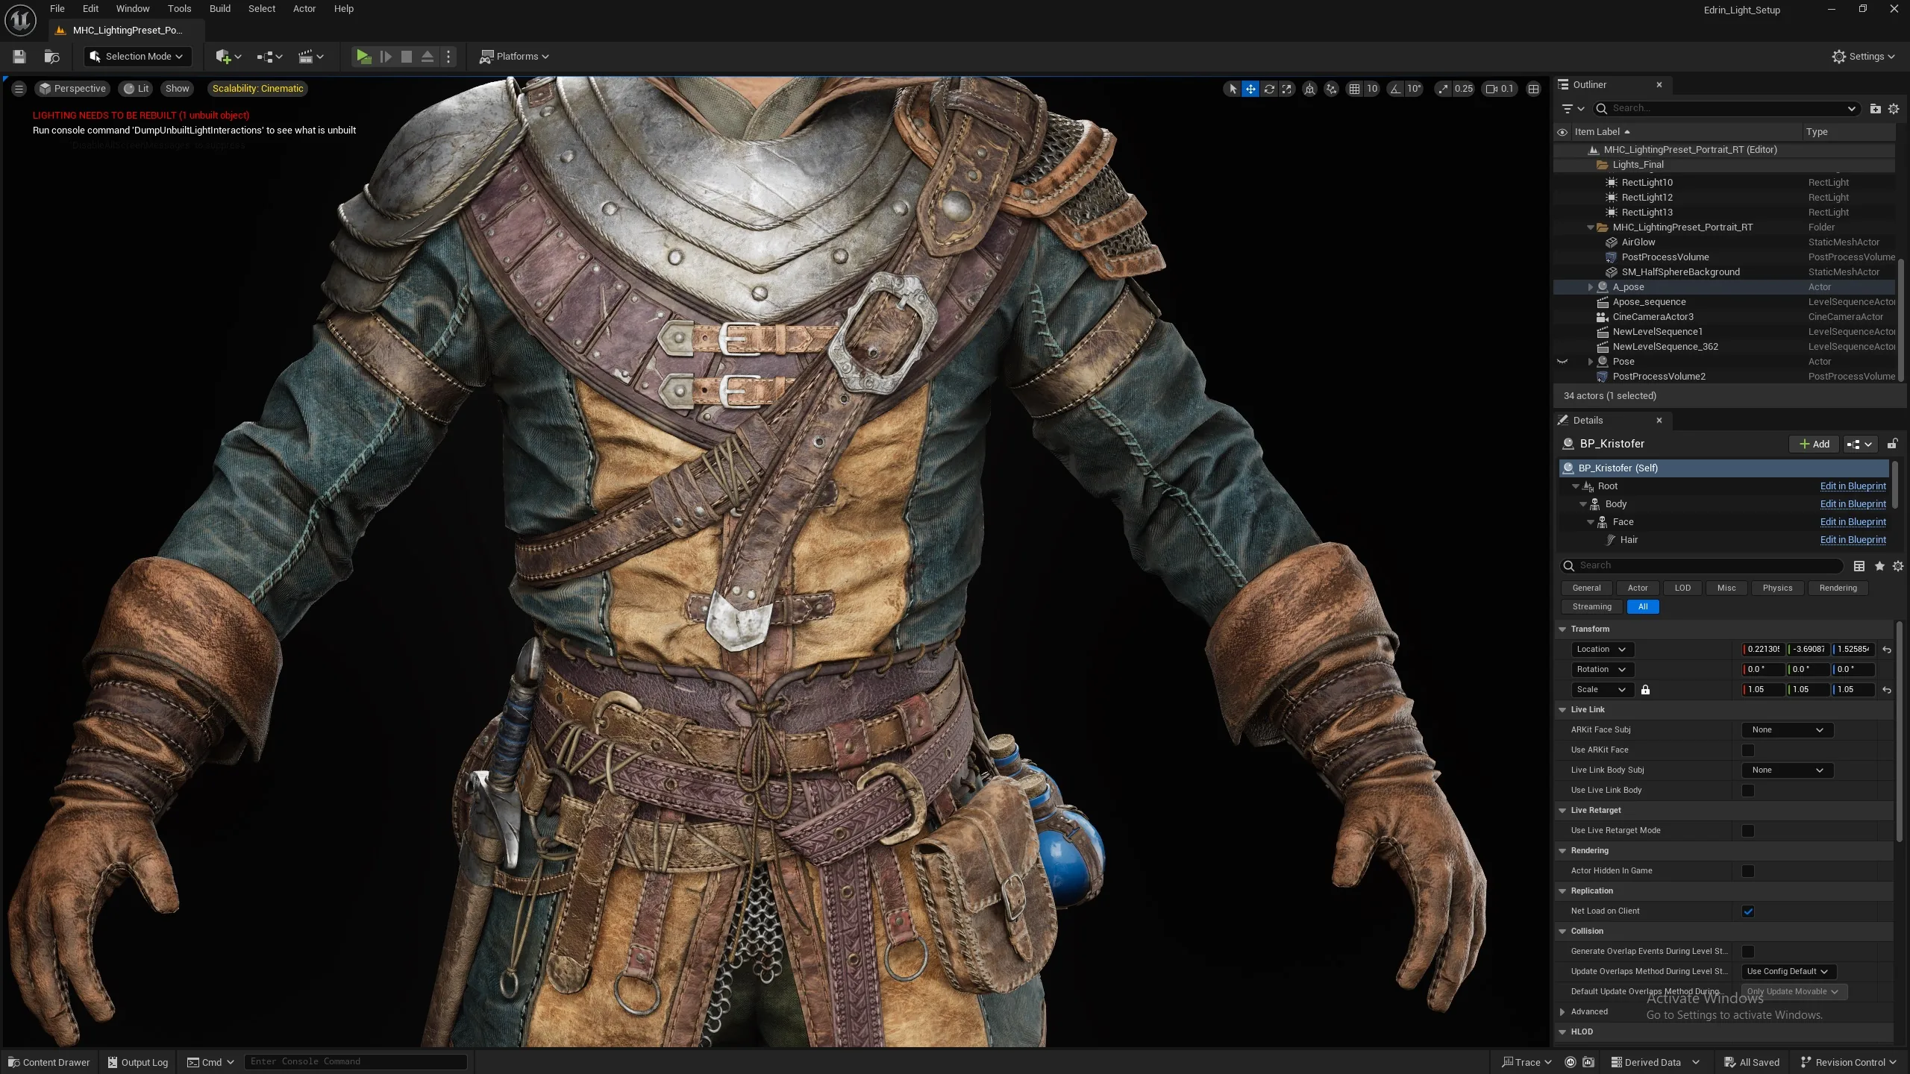Toggle the scale lock icon

click(1645, 690)
